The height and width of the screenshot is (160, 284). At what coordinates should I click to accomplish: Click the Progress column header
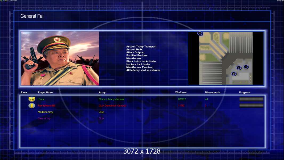(x=245, y=93)
